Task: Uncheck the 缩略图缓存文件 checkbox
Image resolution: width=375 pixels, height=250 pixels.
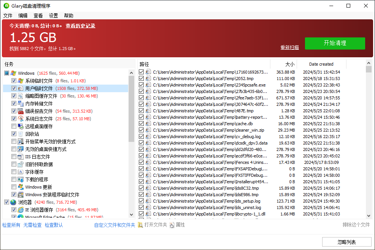Action: [14, 96]
